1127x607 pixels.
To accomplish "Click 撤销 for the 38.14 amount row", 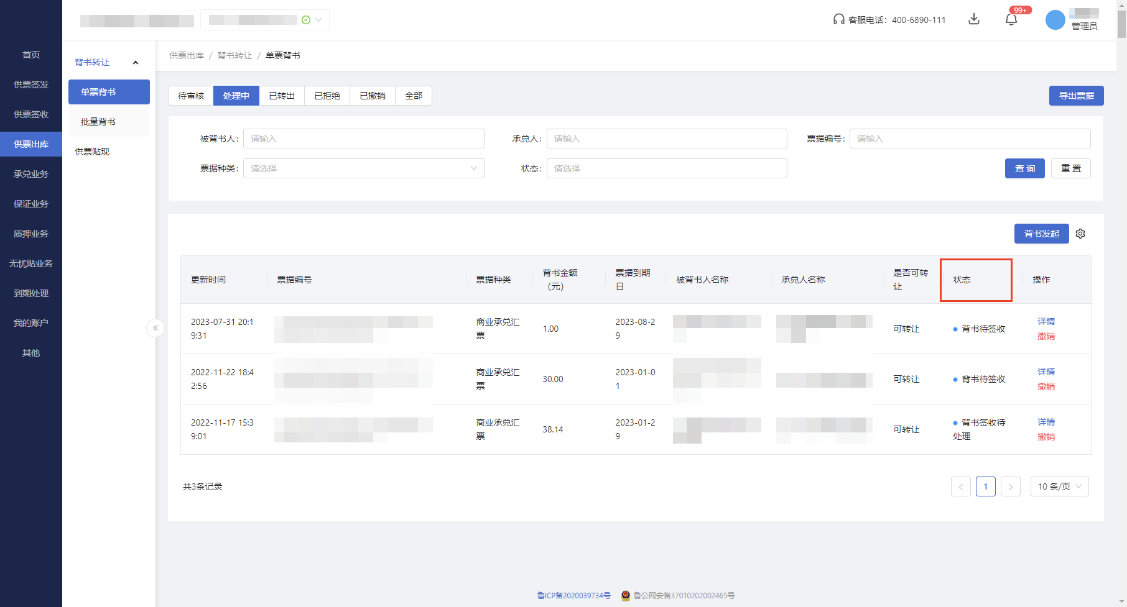I will tap(1046, 437).
